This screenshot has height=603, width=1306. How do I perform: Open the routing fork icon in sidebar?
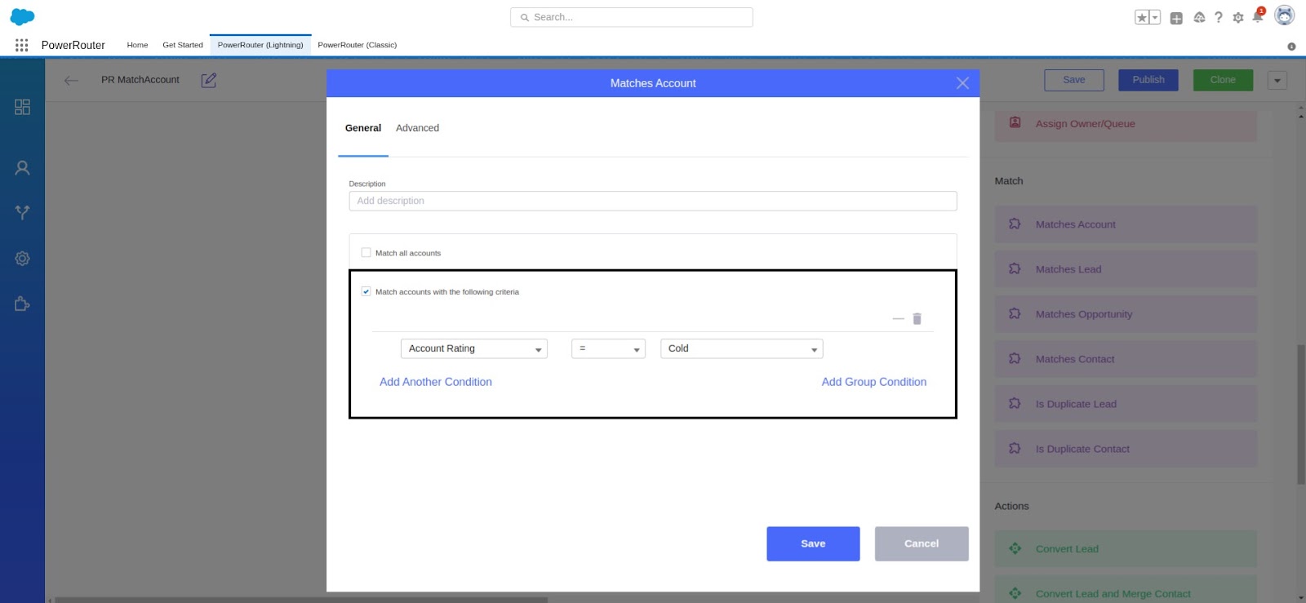(x=22, y=212)
